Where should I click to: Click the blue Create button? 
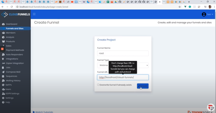(143, 86)
